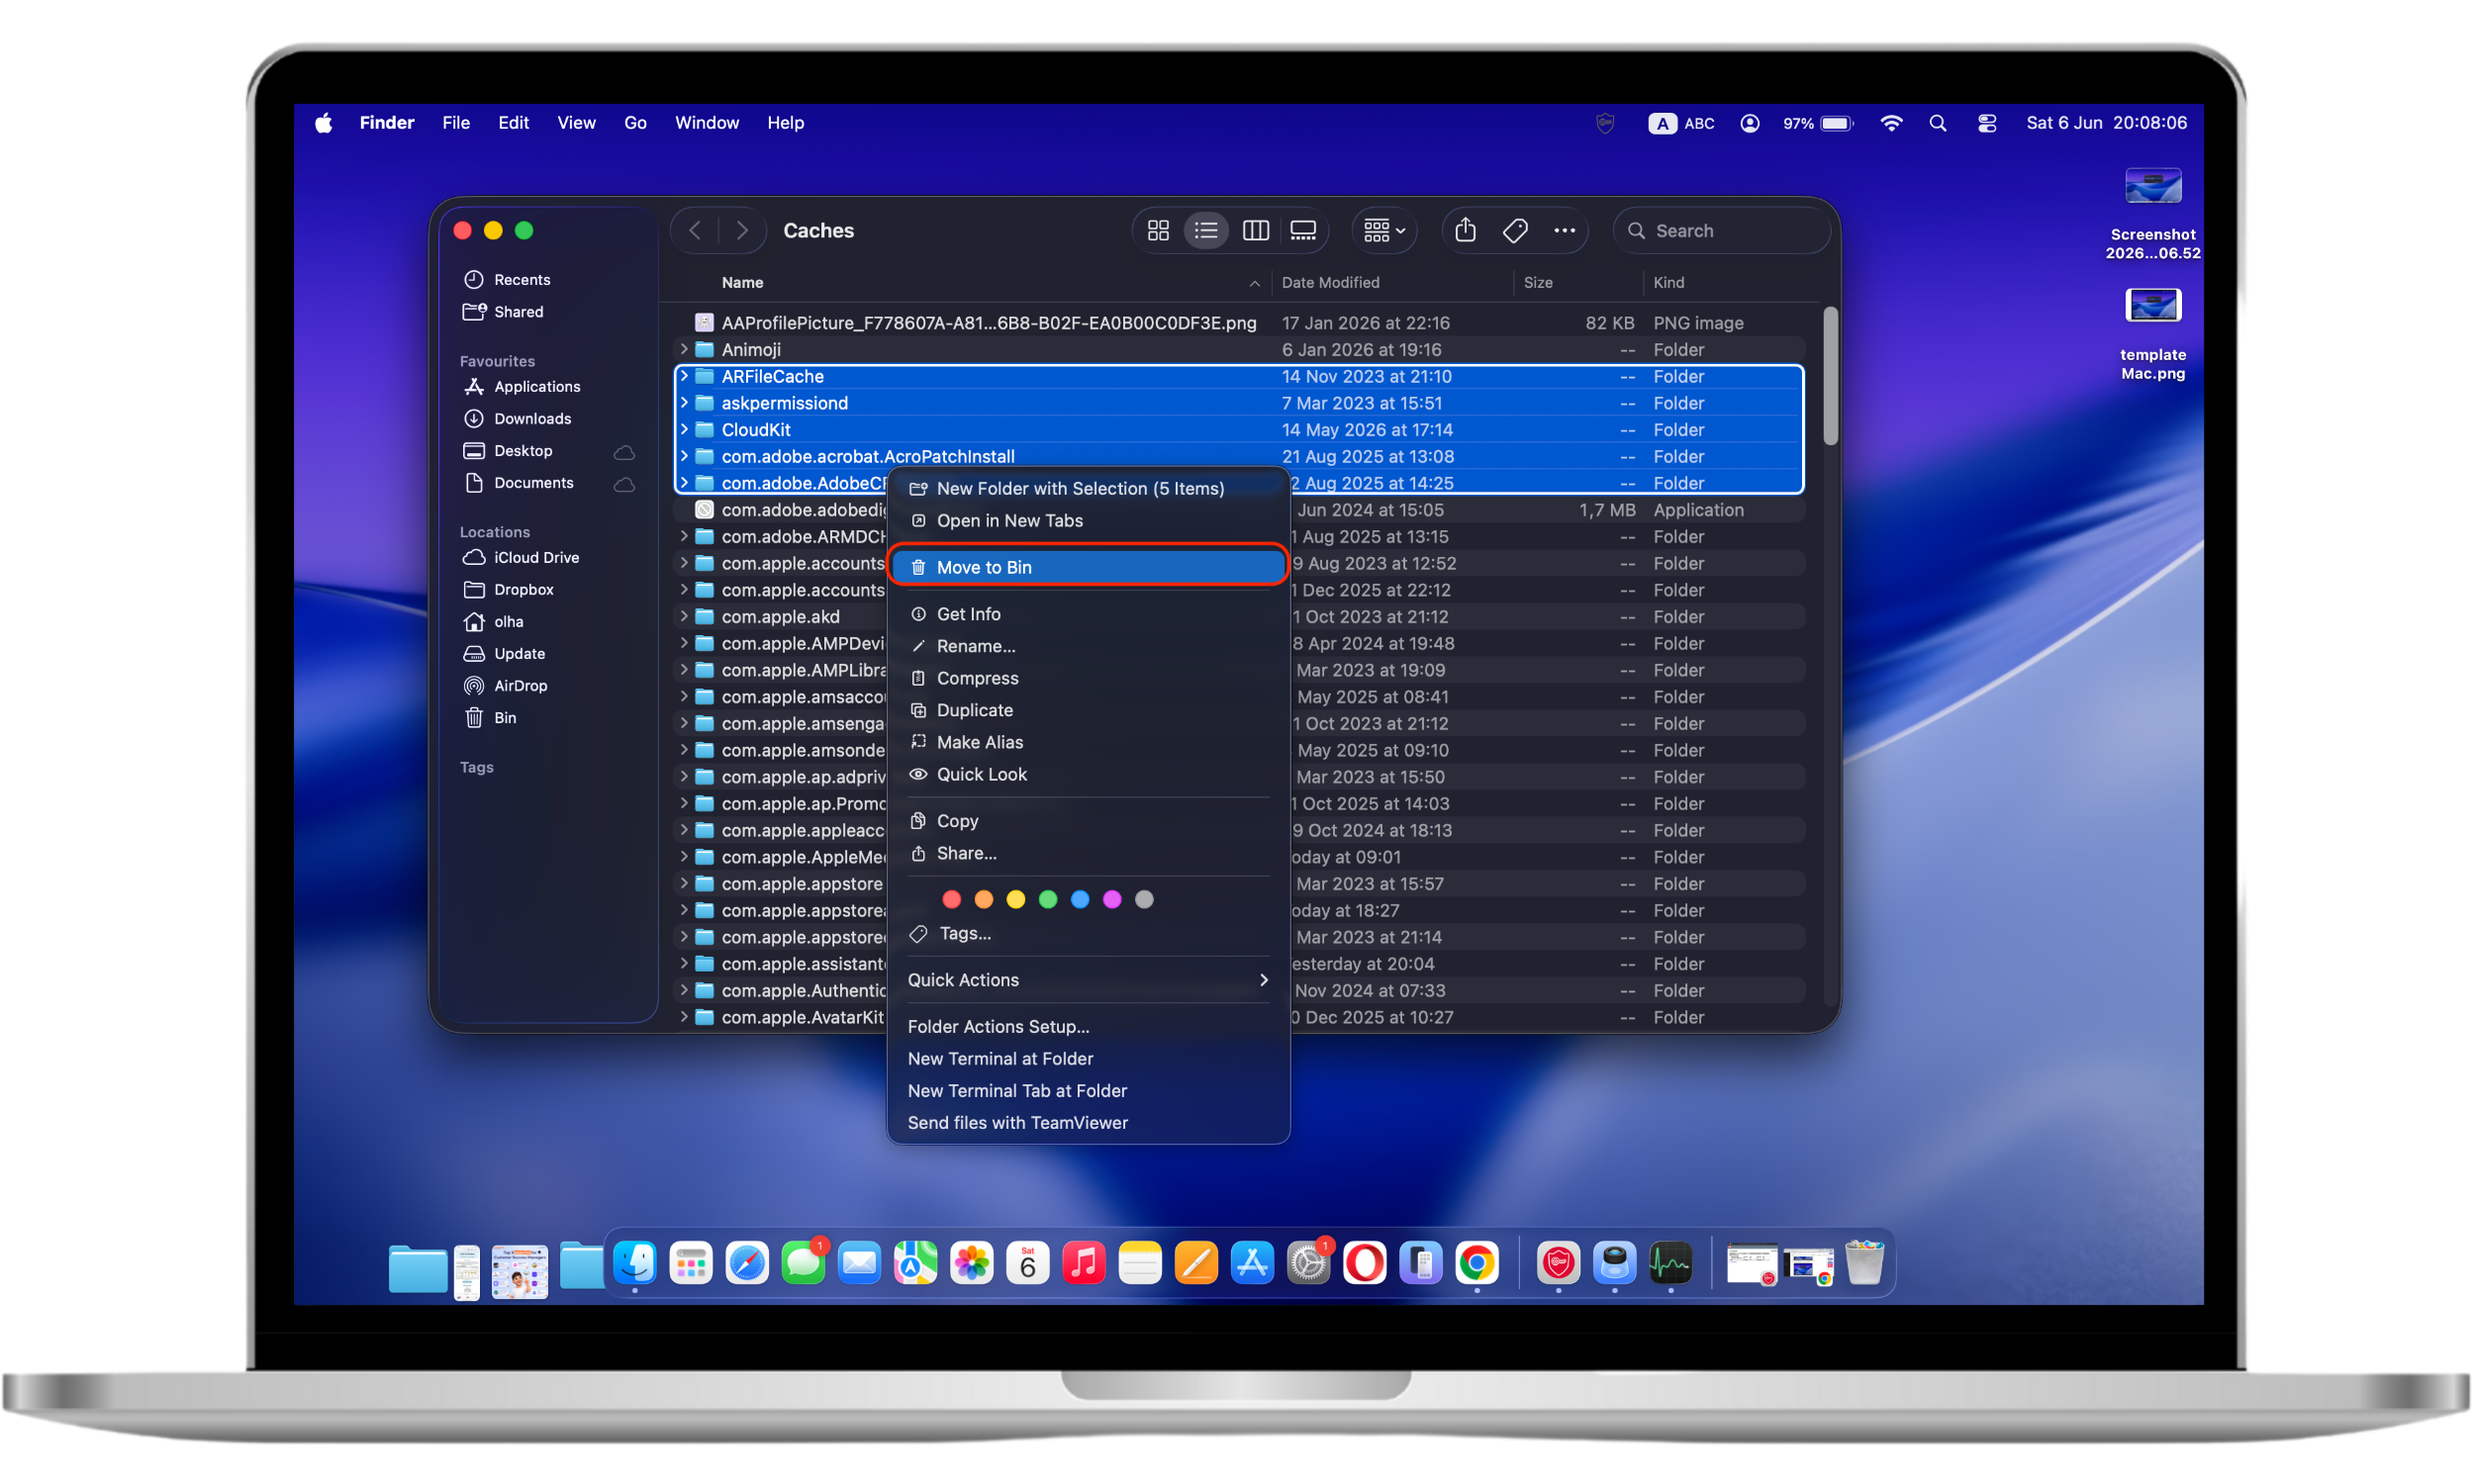Choose Send files with TeamViewer
This screenshot has height=1484, width=2474.
[1087, 1123]
